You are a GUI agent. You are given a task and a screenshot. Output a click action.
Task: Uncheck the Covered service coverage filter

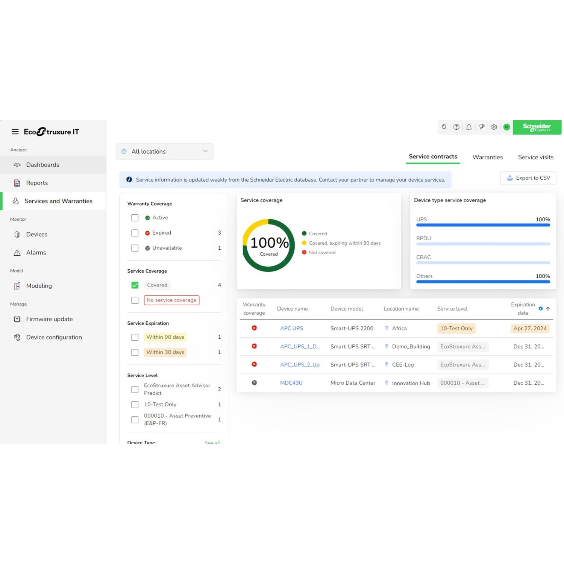click(x=135, y=285)
